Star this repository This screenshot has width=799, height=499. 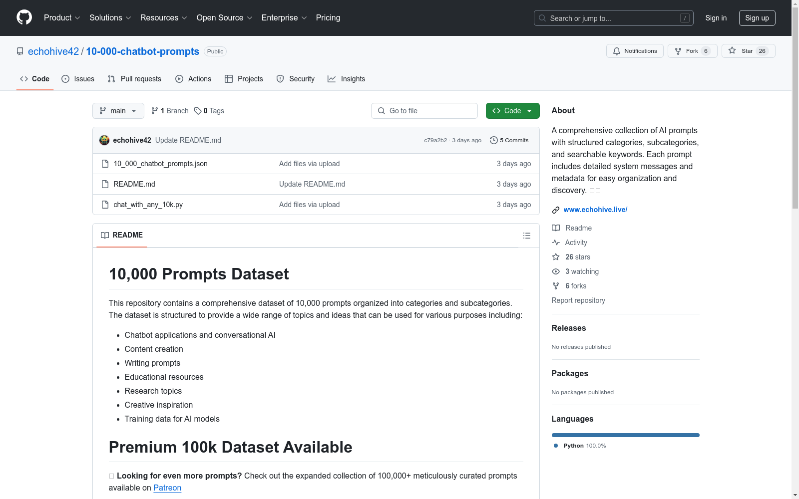(748, 51)
